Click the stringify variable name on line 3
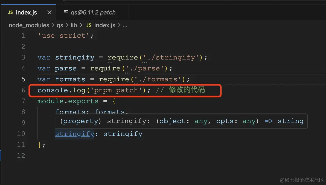Viewport: 326px width, 185px height. 75,58
